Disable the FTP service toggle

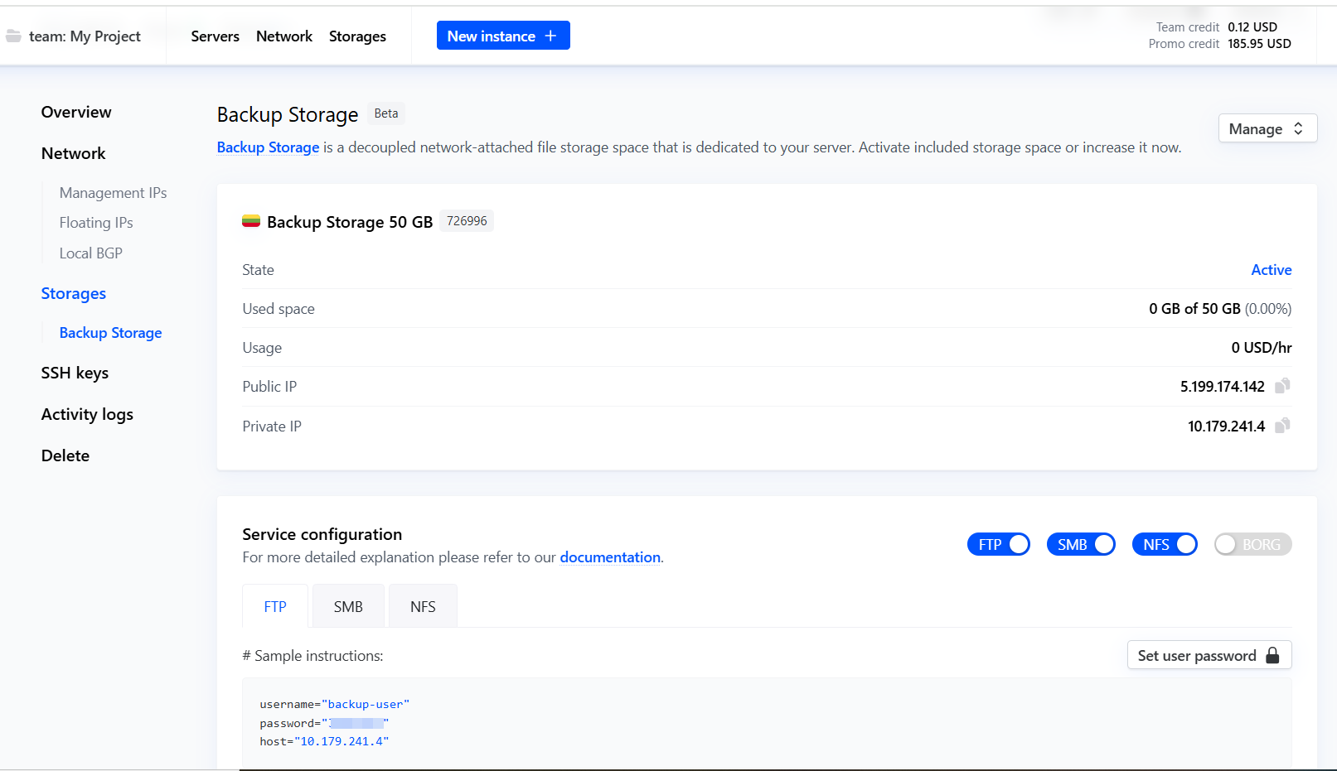click(x=999, y=544)
